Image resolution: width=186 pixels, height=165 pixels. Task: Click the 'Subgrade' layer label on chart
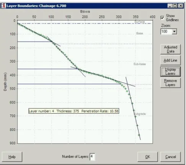(x=140, y=114)
